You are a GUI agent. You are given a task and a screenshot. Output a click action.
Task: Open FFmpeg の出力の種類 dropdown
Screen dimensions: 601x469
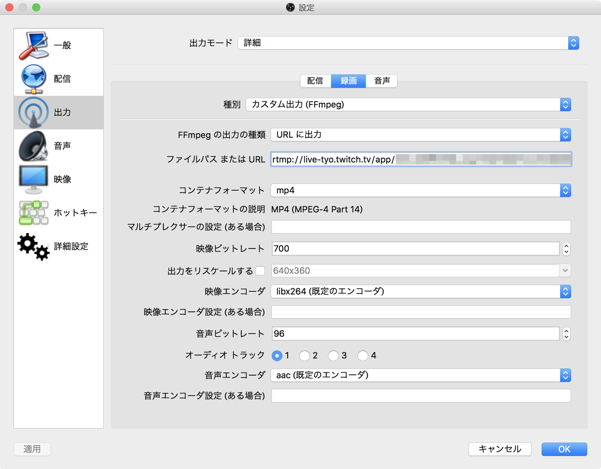pos(421,135)
